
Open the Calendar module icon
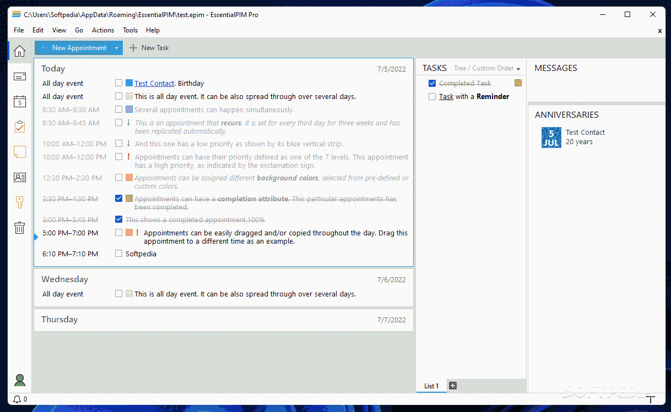[19, 101]
